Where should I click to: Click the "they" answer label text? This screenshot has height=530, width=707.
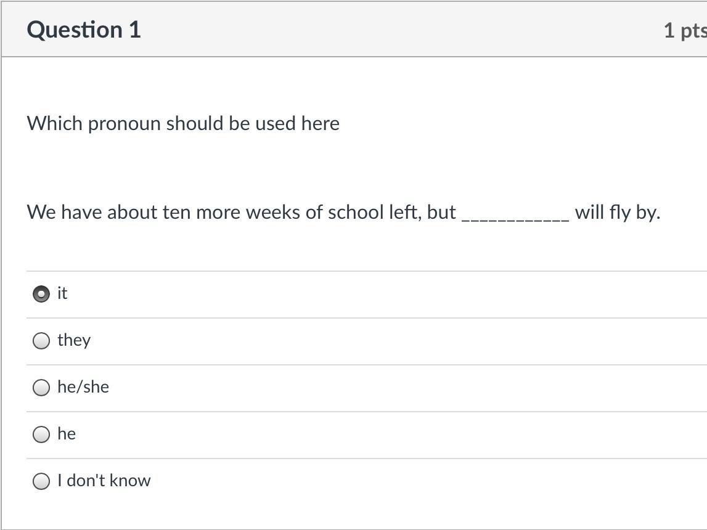pyautogui.click(x=74, y=340)
